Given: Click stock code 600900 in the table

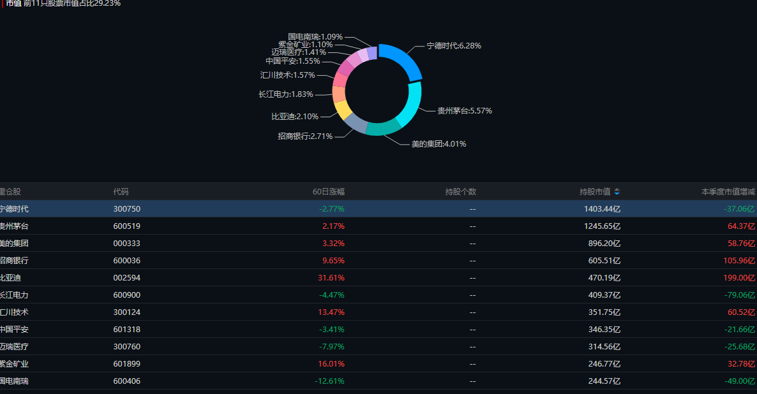Looking at the screenshot, I should [x=127, y=295].
